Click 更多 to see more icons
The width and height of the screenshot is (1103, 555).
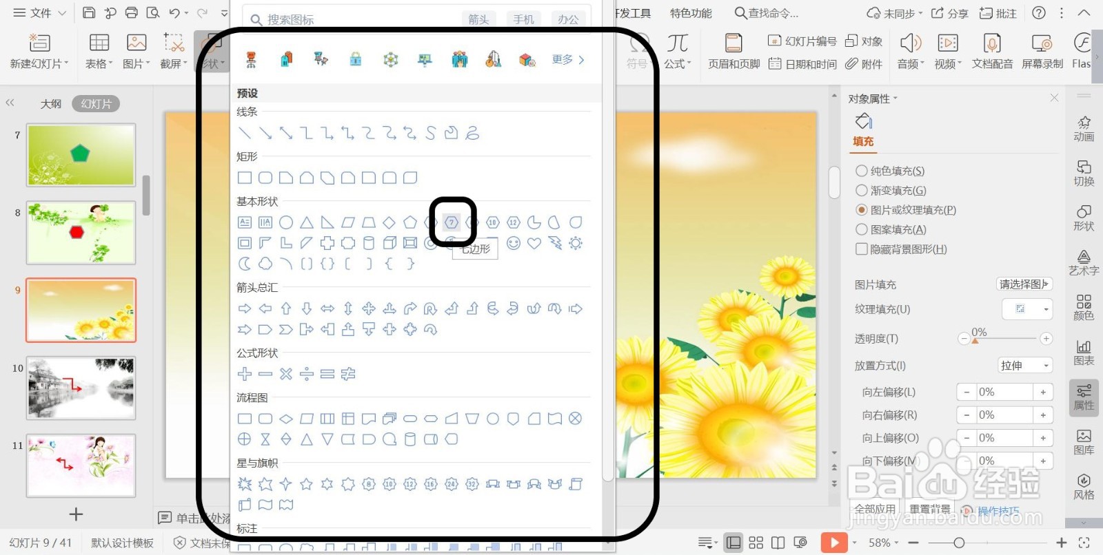click(x=568, y=60)
